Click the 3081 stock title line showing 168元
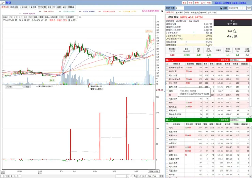Image resolution: width=252 pixels, height=178 pixels. coord(185,17)
